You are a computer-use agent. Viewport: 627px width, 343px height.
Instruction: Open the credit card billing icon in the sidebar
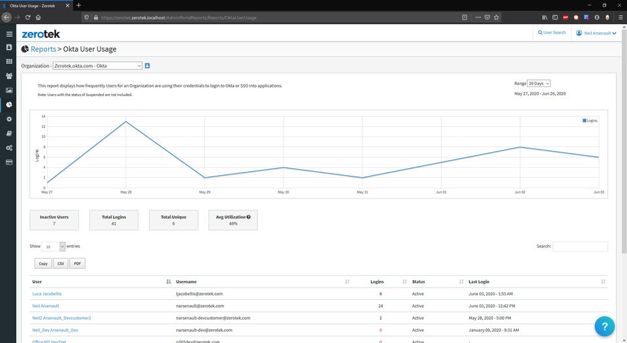point(9,162)
